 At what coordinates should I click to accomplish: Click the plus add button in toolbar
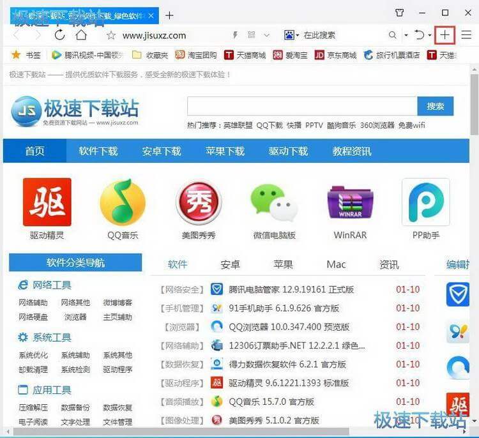pyautogui.click(x=445, y=35)
